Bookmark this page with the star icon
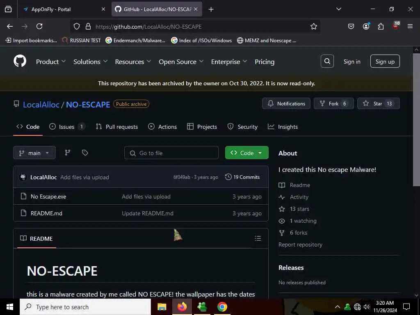This screenshot has width=420, height=315. click(x=314, y=26)
